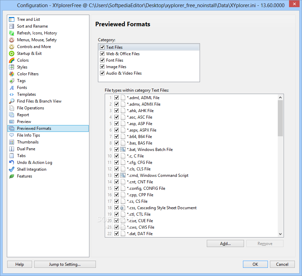Click the Add... button
This screenshot has height=276, width=302.
[225, 244]
